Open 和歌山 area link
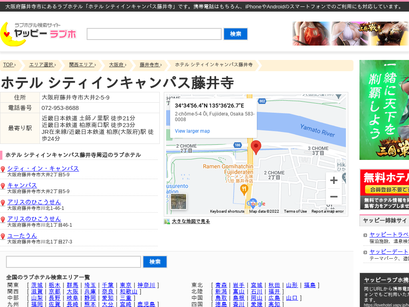 pyautogui.click(x=129, y=291)
